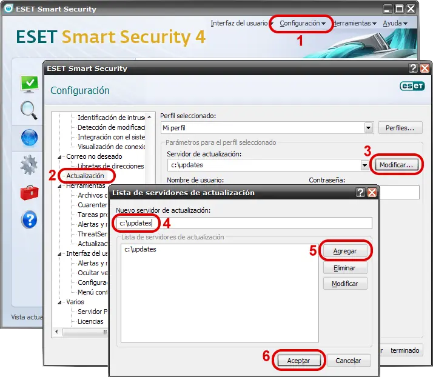Click the ESET eye icon in main title bar
This screenshot has height=377, width=433.
point(8,8)
